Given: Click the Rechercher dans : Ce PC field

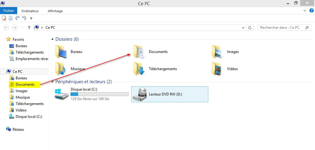Looking at the screenshot, I should (280, 28).
